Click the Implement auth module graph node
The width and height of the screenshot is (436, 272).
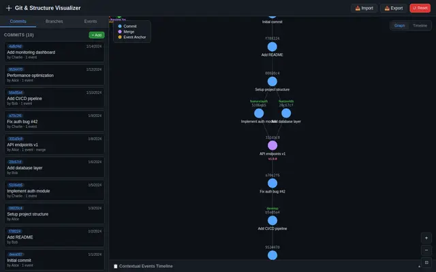pyautogui.click(x=259, y=114)
